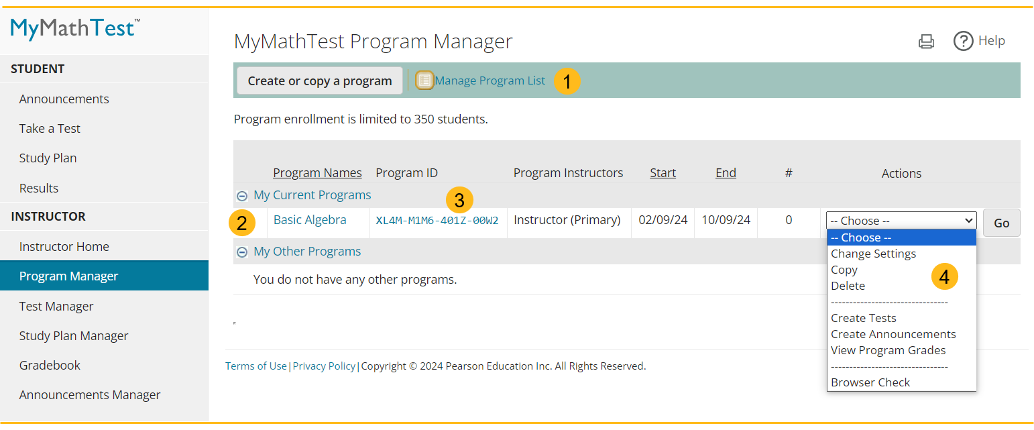Click the Help text link

pos(992,41)
